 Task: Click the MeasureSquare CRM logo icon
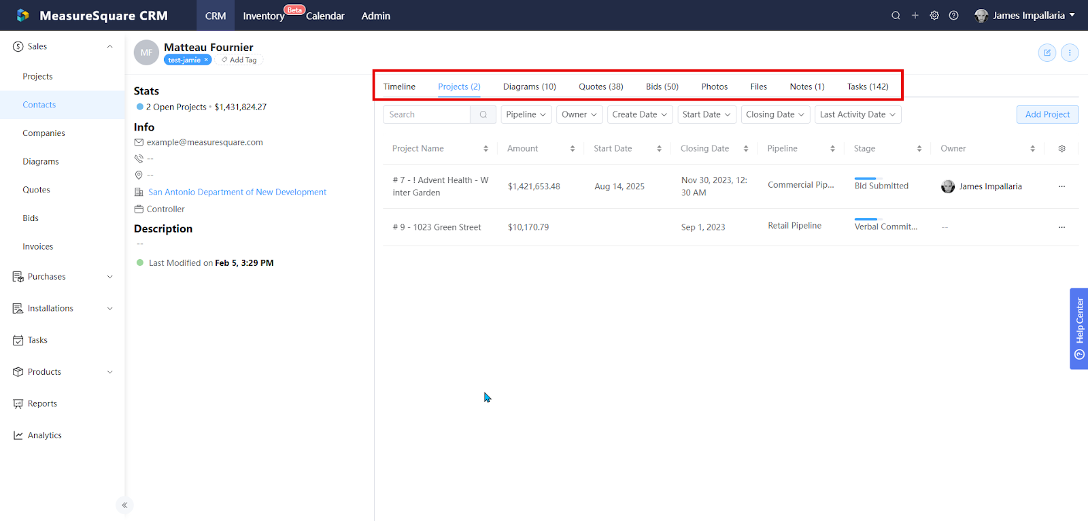tap(23, 15)
